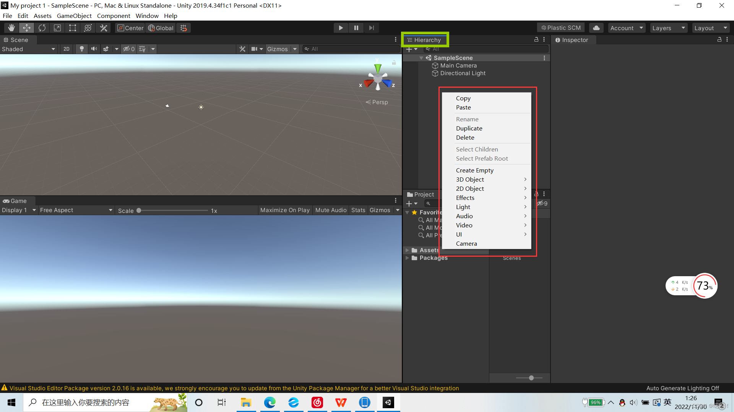The height and width of the screenshot is (412, 734).
Task: Click the Gizmos toggle in Scene view
Action: click(278, 49)
